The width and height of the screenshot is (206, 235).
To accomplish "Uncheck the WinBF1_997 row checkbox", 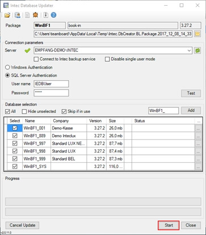I will point(15,144).
